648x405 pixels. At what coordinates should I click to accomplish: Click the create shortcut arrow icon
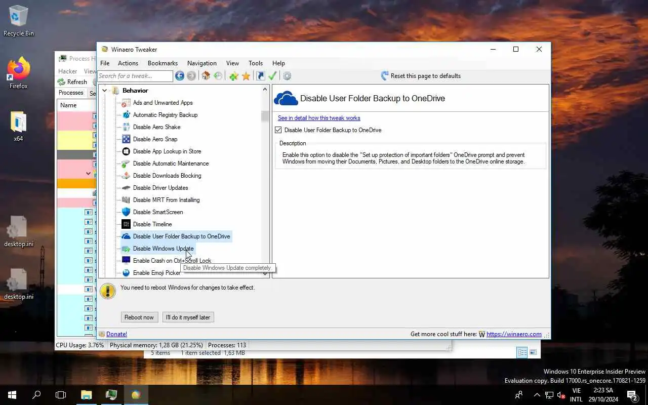point(260,76)
